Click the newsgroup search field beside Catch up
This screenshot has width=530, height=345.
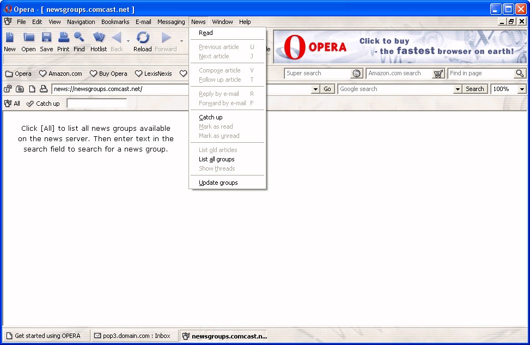tap(96, 104)
